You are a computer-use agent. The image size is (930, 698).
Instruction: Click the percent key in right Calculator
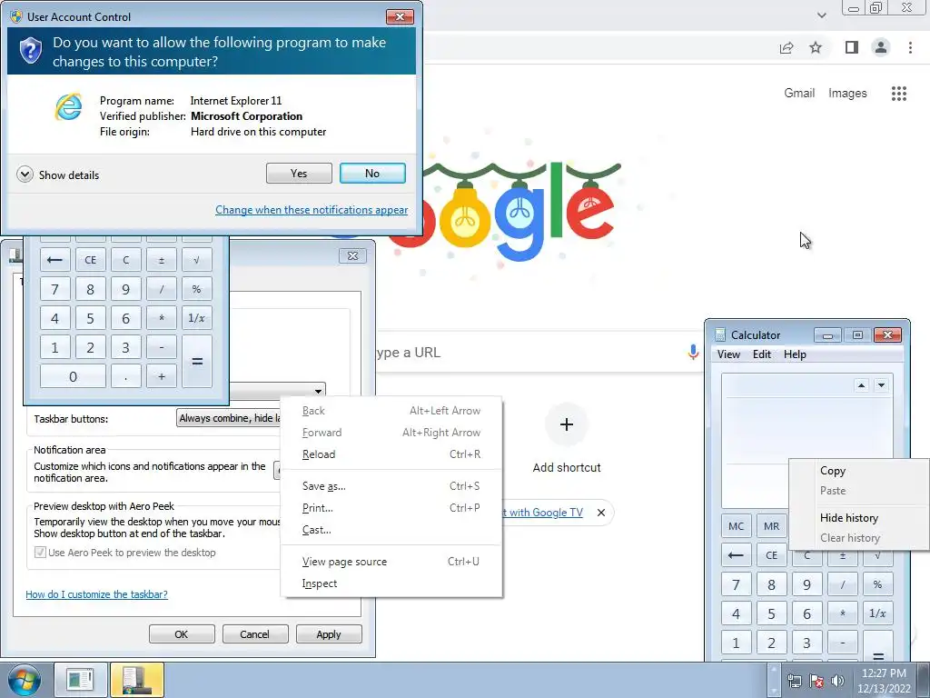878,584
